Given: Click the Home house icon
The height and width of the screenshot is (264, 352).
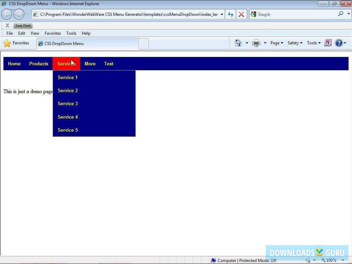Looking at the screenshot, I should point(238,43).
